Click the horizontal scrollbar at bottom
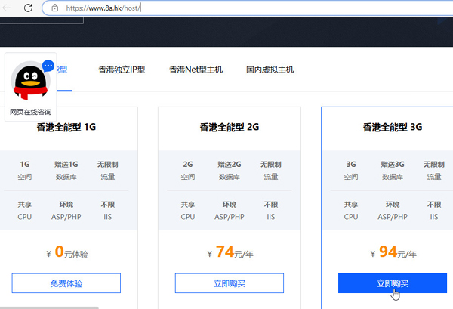This screenshot has height=309, width=453. coord(49,307)
